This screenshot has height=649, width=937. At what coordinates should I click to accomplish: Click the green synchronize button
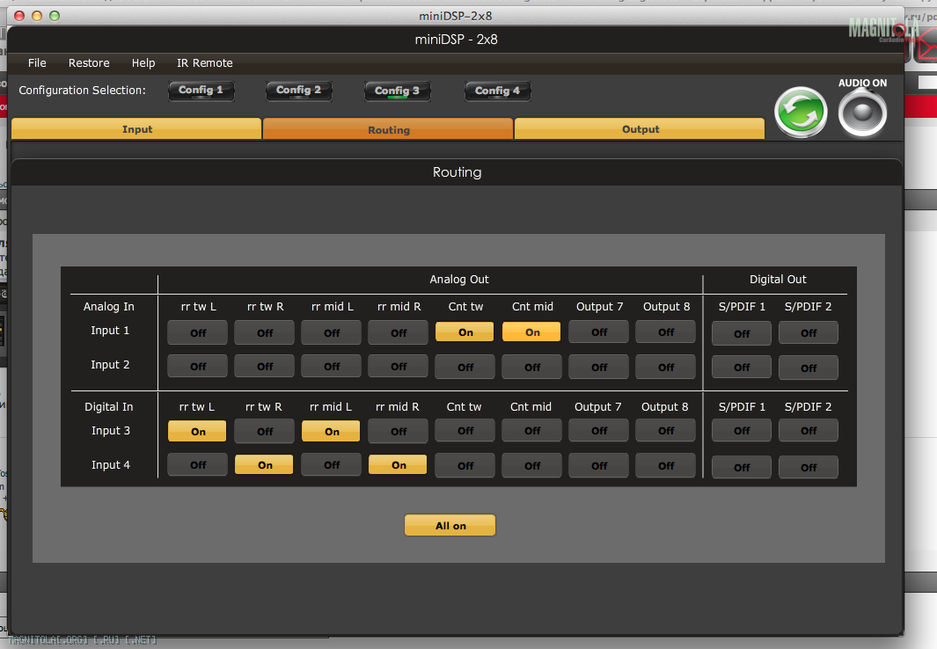(800, 112)
